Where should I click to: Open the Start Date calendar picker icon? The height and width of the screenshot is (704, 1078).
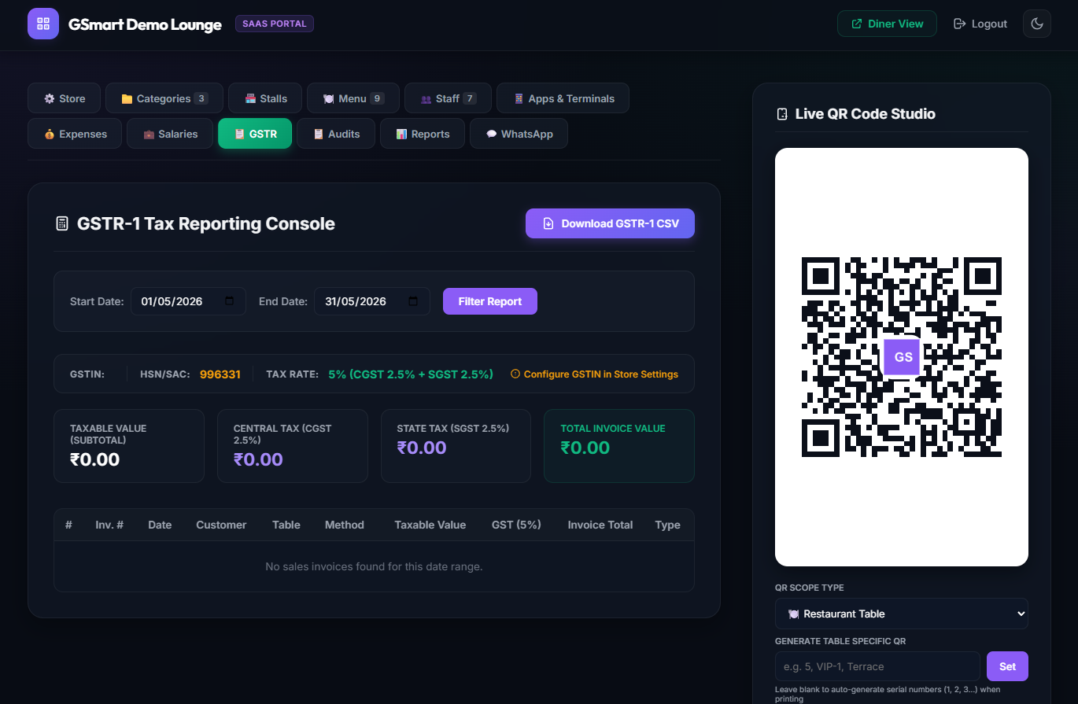pos(230,301)
